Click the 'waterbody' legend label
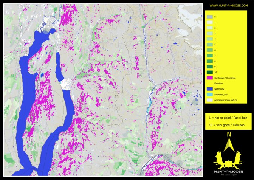The image size is (254, 180). click(x=219, y=89)
